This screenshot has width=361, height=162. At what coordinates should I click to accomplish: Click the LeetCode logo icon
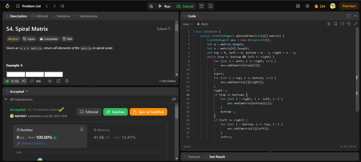7,6
